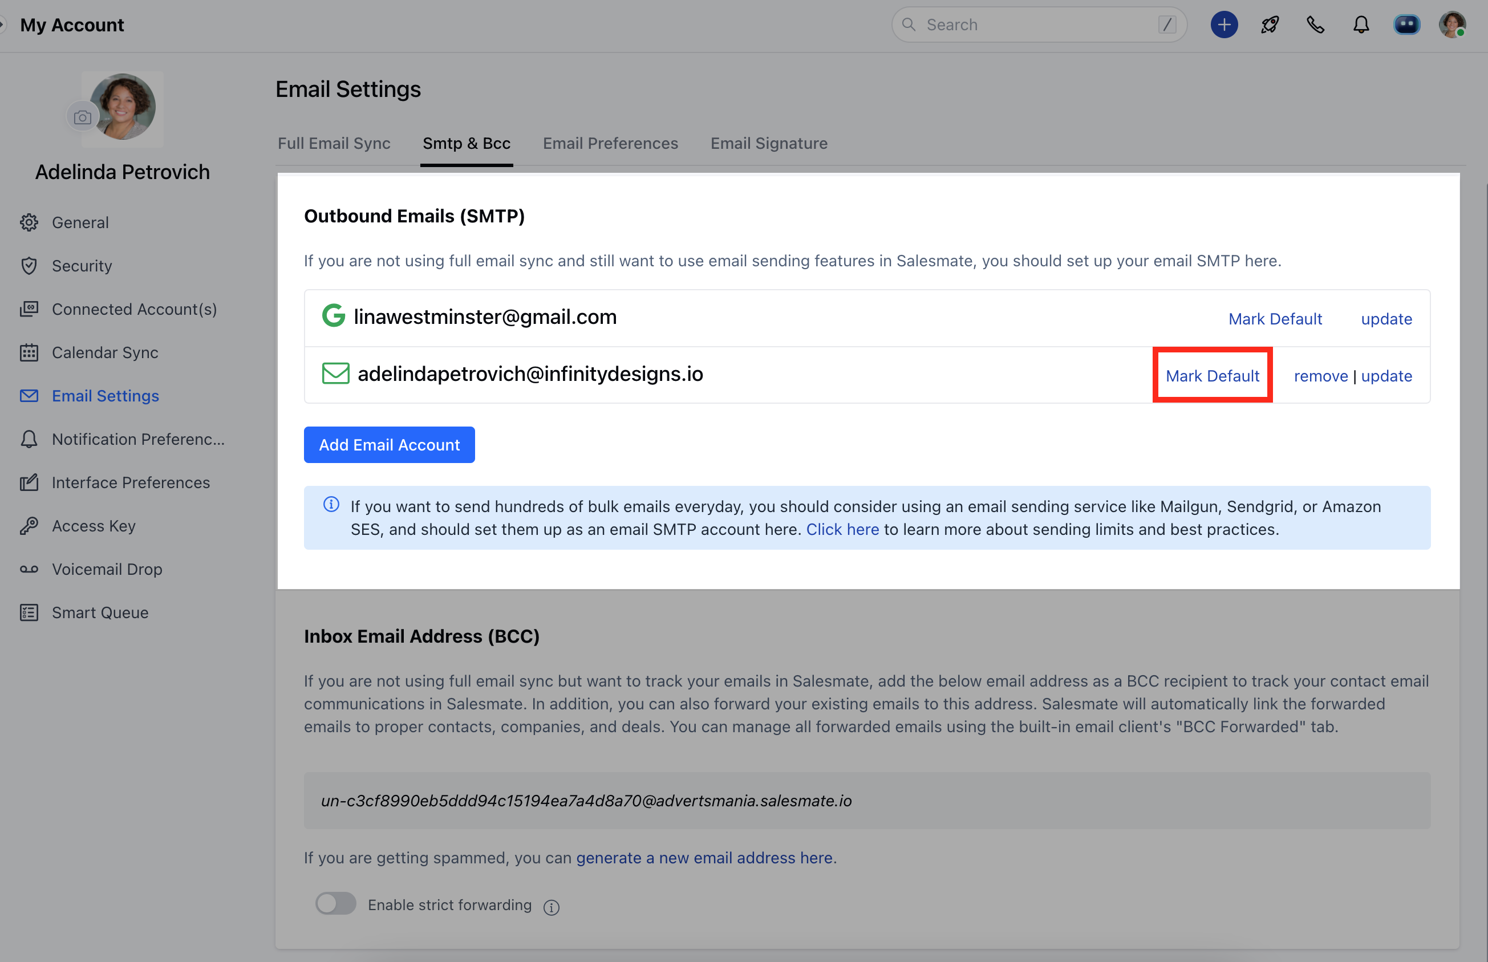Open user avatar menu at top right

1451,25
